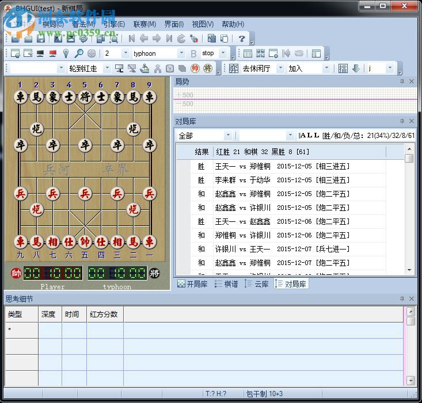Viewport: 422px width, 403px height.
Task: Click the 擂 arena icon
Action: pyautogui.click(x=343, y=68)
